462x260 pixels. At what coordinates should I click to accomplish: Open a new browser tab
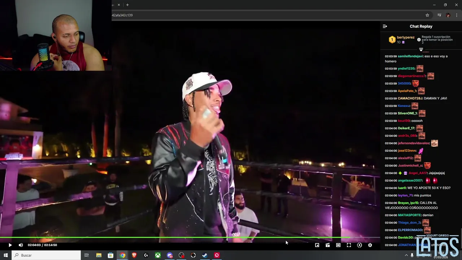tap(127, 5)
